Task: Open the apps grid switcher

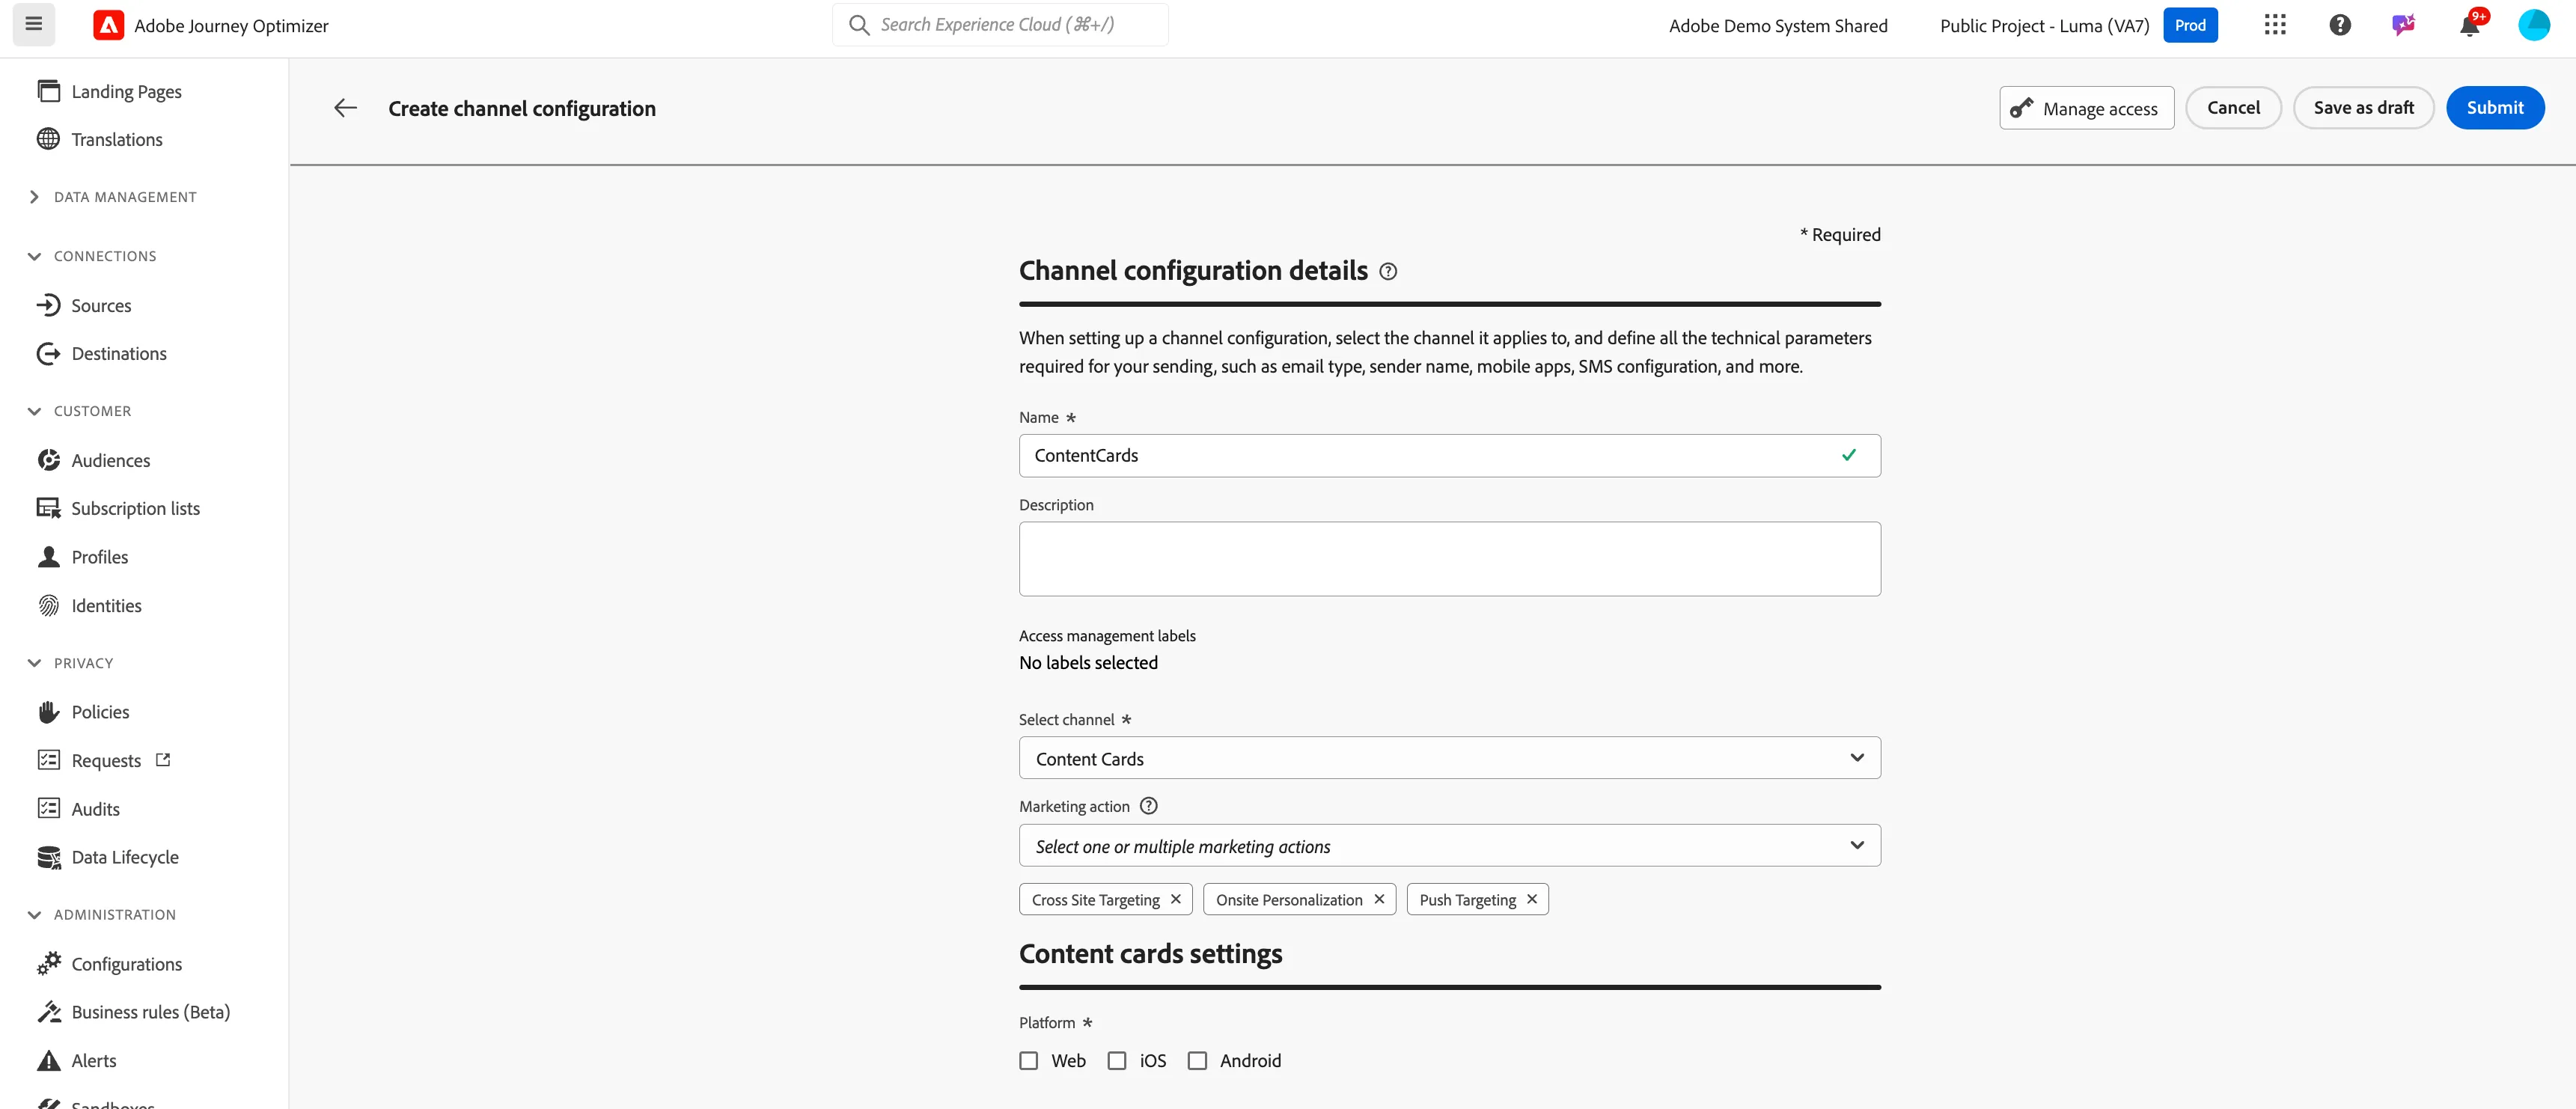Action: coord(2275,25)
